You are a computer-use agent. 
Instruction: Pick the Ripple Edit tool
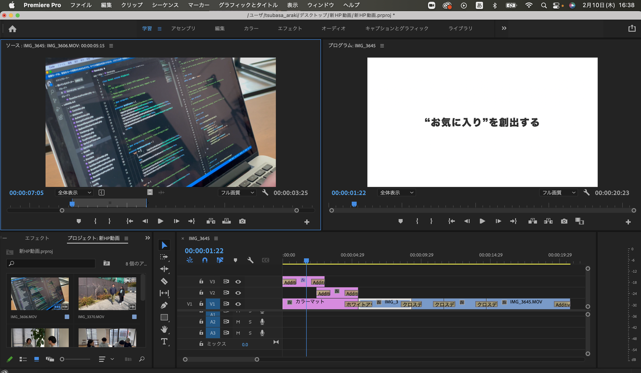coord(164,269)
